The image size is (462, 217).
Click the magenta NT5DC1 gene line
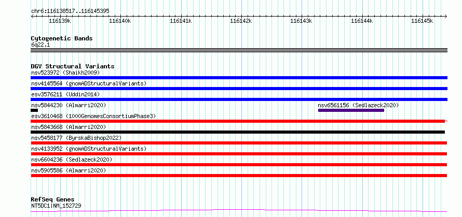click(239, 211)
